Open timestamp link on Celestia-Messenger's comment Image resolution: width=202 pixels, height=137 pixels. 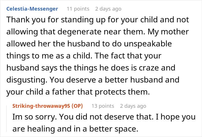108,9
